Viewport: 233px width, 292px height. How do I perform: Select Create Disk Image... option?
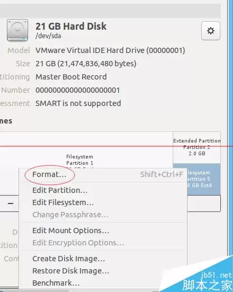[103, 259]
